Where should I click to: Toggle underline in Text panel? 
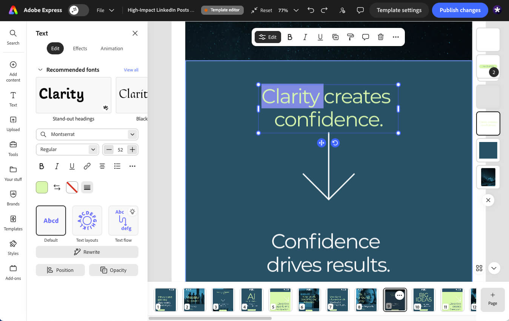72,166
